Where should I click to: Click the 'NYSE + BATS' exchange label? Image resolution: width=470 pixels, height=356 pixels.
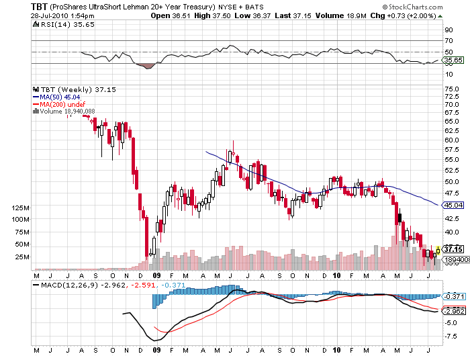(x=241, y=7)
